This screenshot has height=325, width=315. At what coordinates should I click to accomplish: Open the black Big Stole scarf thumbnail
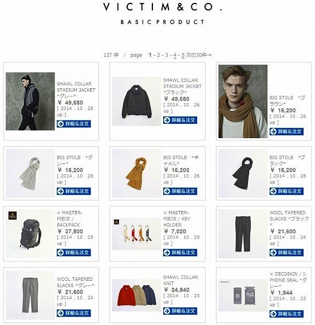[x=243, y=173]
